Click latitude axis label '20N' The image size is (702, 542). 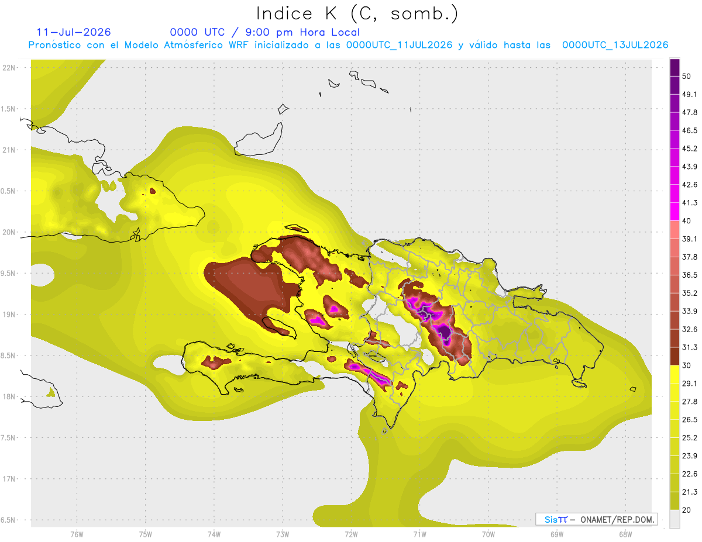point(9,232)
